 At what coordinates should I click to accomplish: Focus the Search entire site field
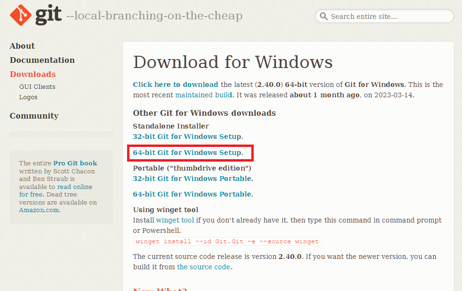click(x=385, y=16)
